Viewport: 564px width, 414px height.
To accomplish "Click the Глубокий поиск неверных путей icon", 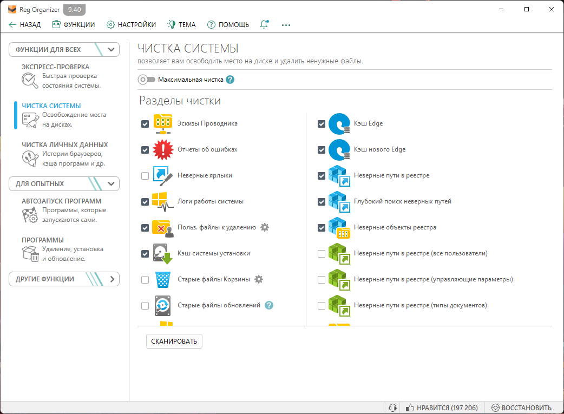I will pos(339,202).
